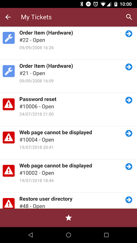Select Web page cannot be displayed #10004
The height and width of the screenshot is (243, 137).
56,132
